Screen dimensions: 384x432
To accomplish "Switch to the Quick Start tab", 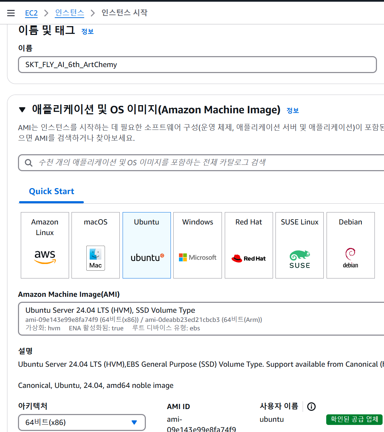I will (x=51, y=191).
